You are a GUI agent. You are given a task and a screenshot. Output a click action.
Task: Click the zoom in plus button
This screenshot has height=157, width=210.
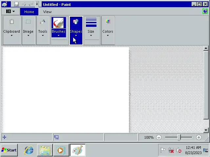pos(199,137)
